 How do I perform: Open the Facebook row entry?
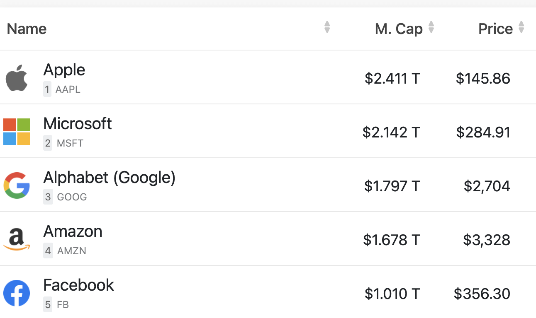pos(78,285)
